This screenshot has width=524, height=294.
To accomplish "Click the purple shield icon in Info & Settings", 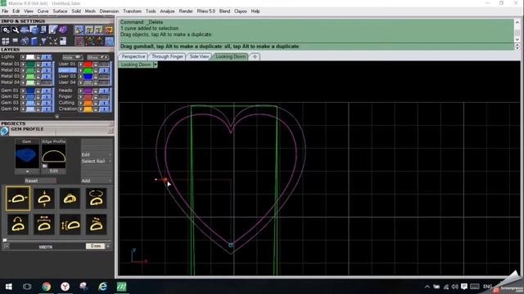I will click(62, 30).
